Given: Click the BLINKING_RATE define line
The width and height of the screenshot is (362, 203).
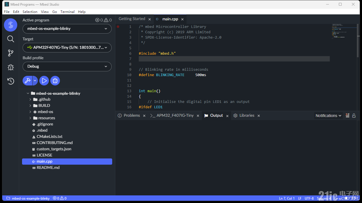Looking at the screenshot, I should coord(172,75).
